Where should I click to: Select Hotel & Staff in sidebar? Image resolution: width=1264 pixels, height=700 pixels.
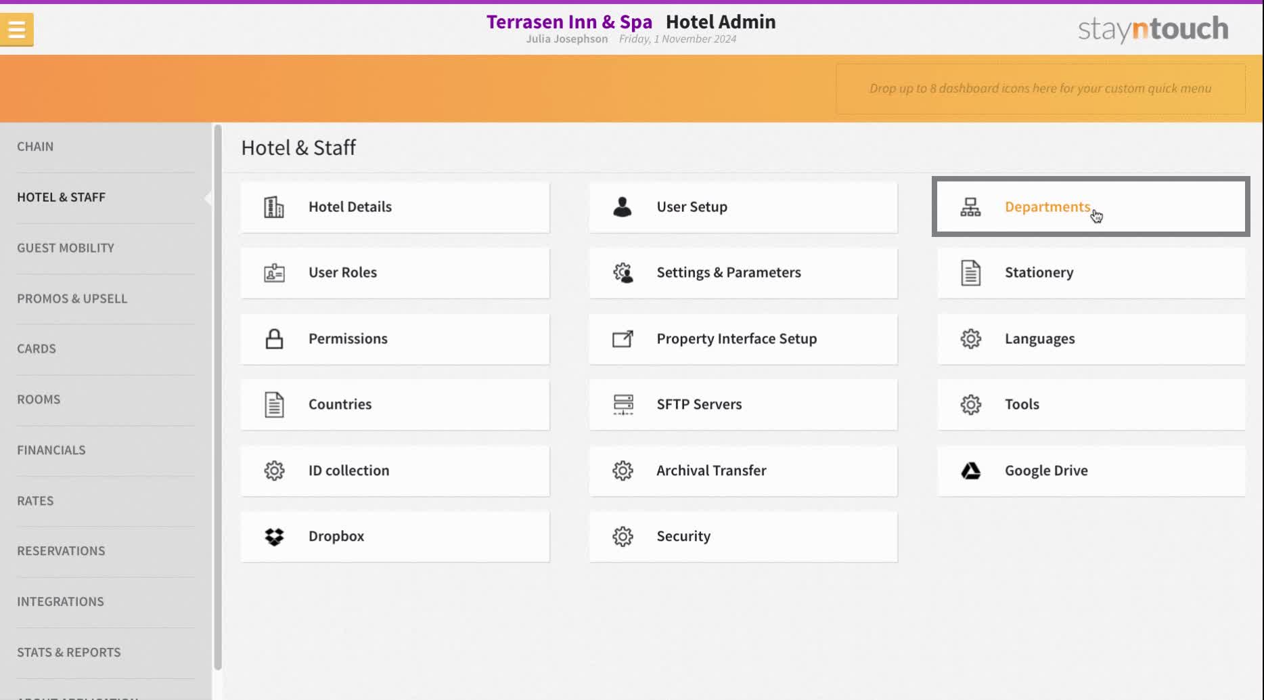pos(61,198)
